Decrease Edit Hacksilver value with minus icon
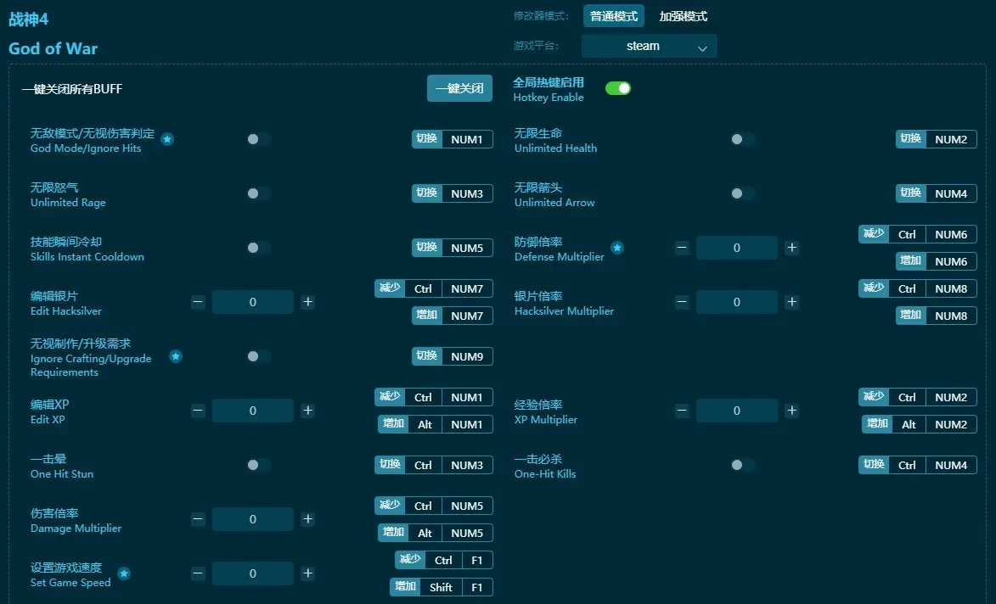Viewport: 996px width, 604px height. tap(198, 302)
